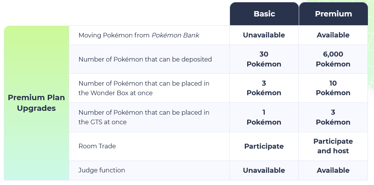Viewport: 374px width, 185px height.
Task: Click the Basic plan column header
Action: point(264,14)
